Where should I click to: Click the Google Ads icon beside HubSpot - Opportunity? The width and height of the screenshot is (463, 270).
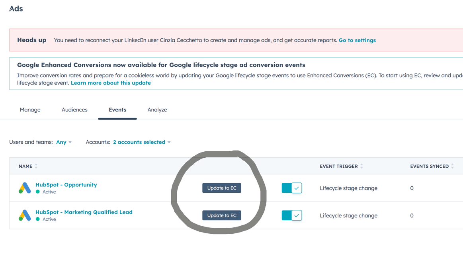[25, 188]
